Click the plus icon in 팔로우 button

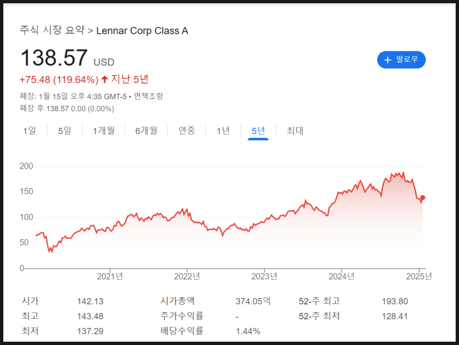[387, 60]
